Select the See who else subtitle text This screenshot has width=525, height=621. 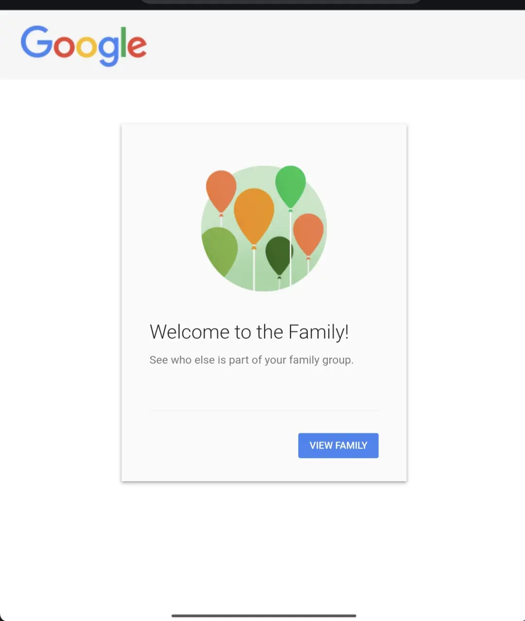252,360
